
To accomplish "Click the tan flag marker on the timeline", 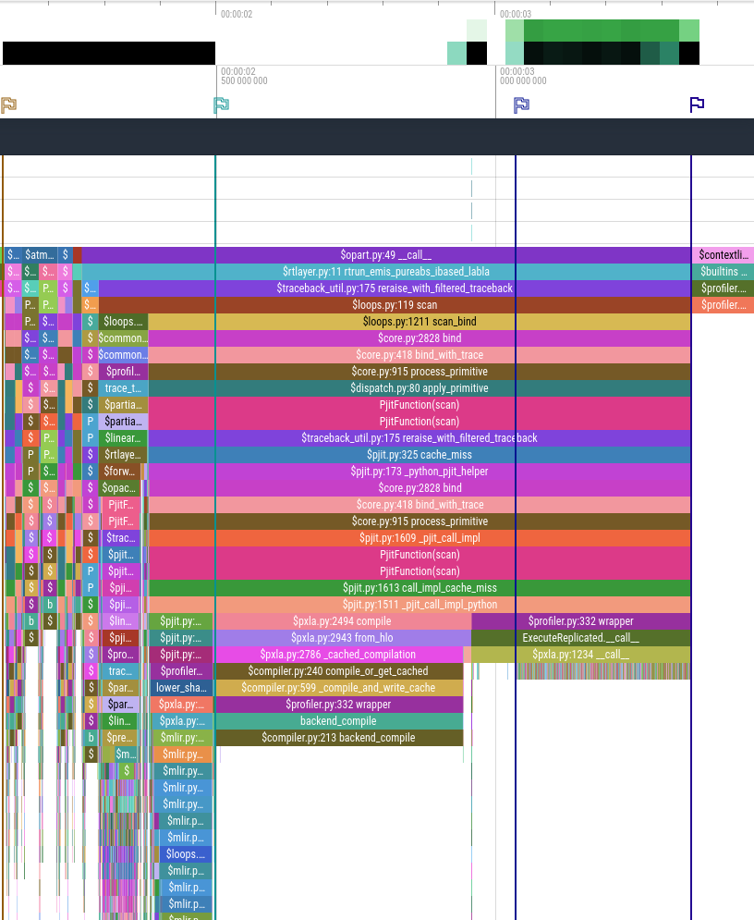I will coord(9,104).
